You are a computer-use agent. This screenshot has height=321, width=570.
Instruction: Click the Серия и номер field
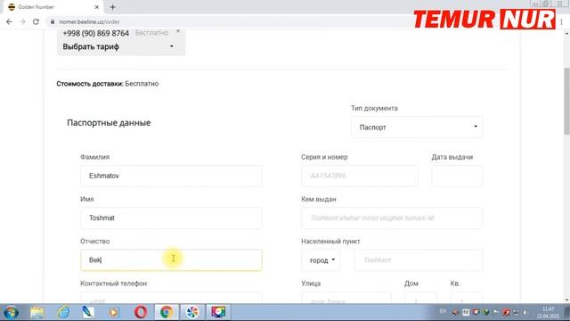(x=360, y=176)
